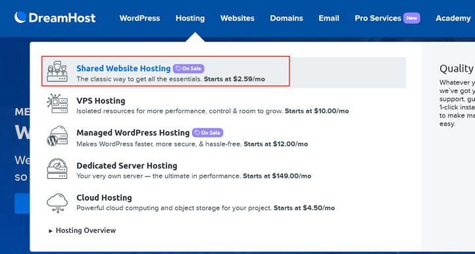Click "Starts at $149.00/mo" text
This screenshot has width=475, height=254.
tap(277, 176)
